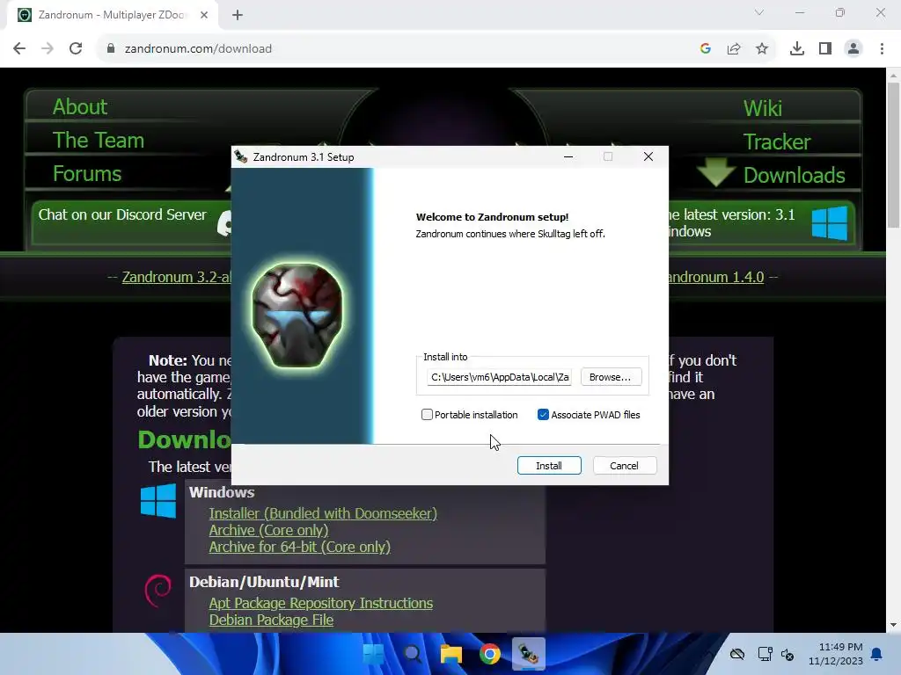Viewport: 901px width, 675px height.
Task: Open Chrome downloads tray
Action: pos(797,48)
